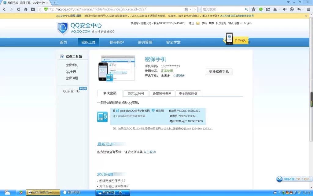
Task: Click the 点击查询 link
Action: point(149,152)
